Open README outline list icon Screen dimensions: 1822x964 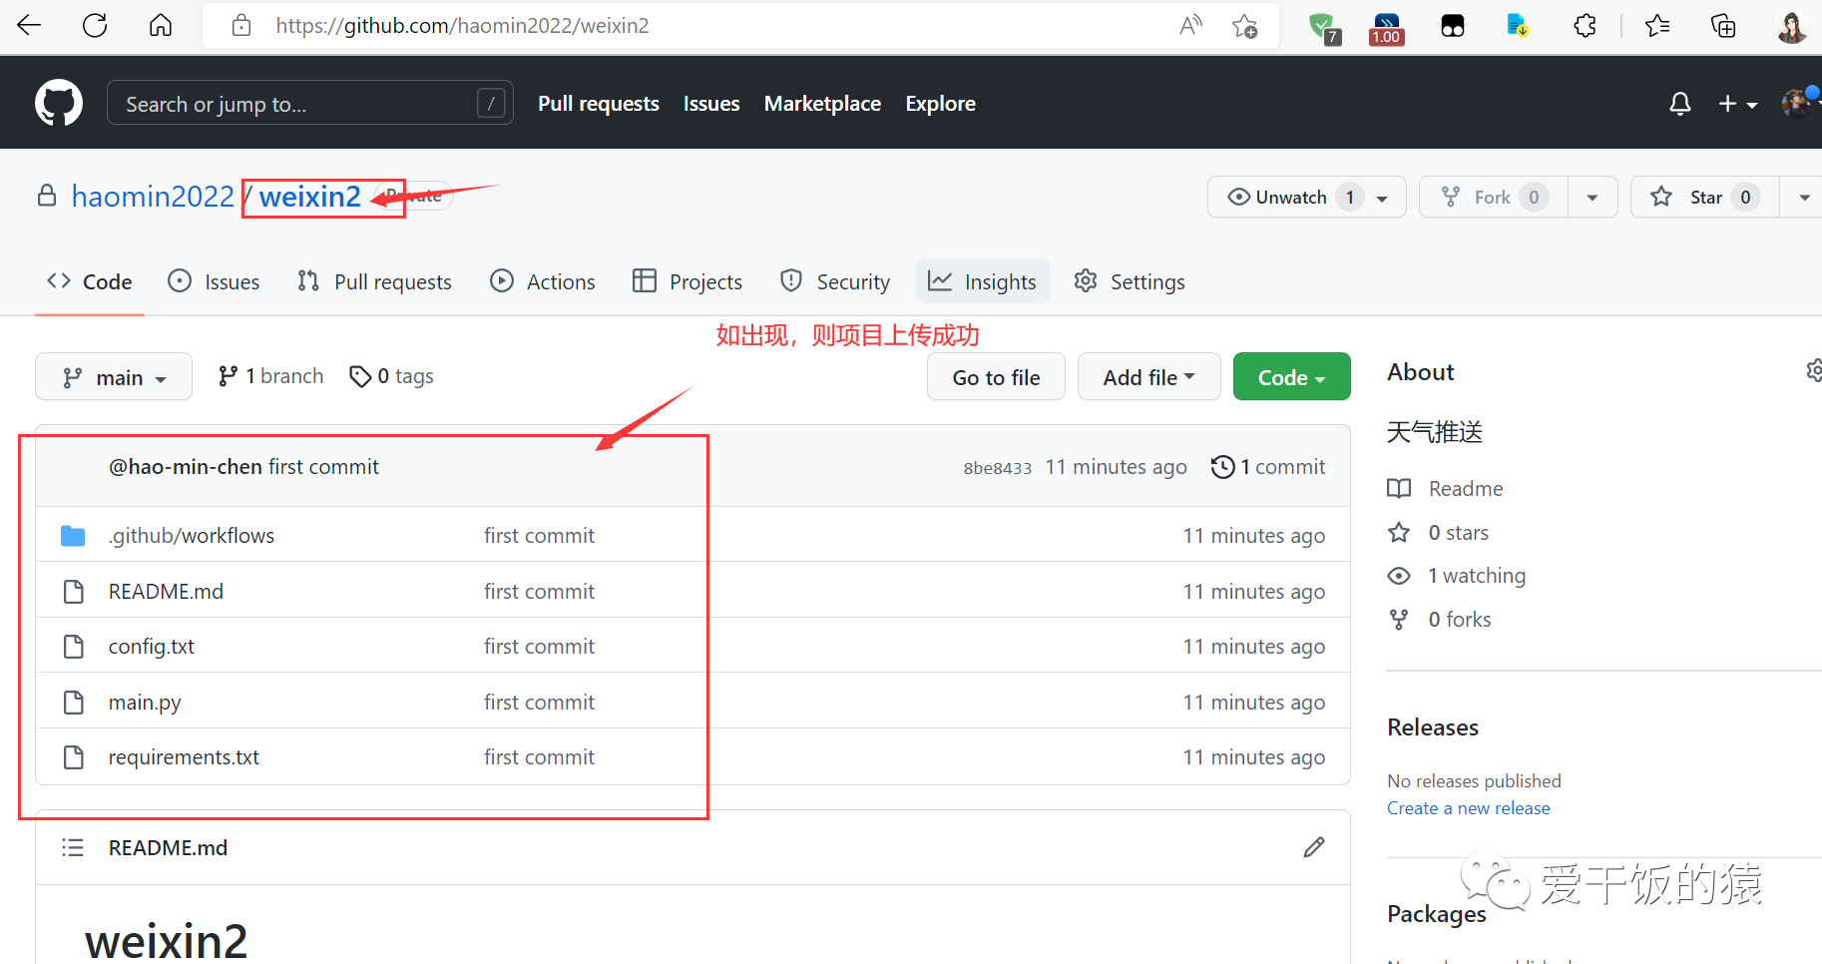[73, 847]
